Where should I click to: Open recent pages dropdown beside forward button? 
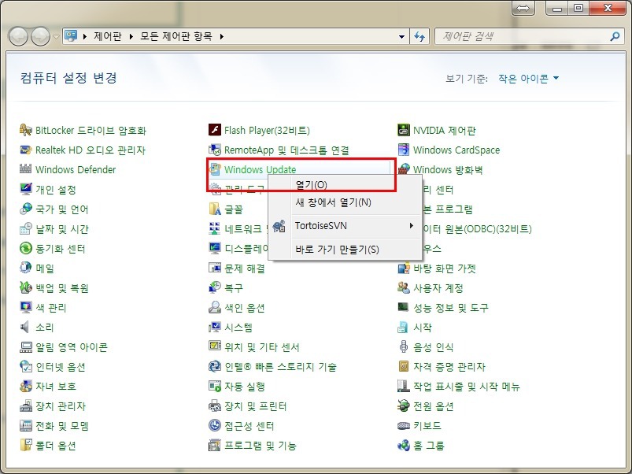pyautogui.click(x=56, y=37)
